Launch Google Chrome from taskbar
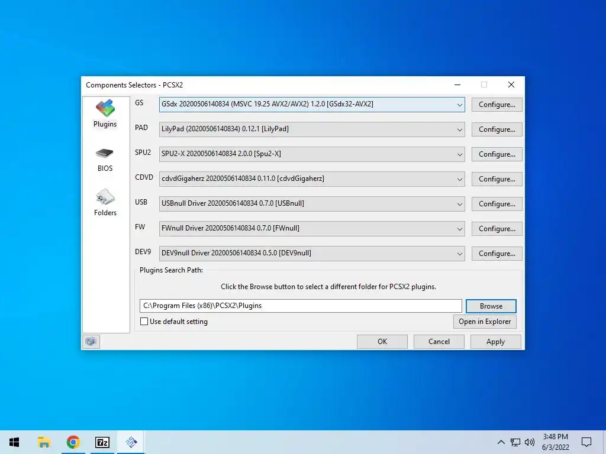606x454 pixels. coord(73,442)
